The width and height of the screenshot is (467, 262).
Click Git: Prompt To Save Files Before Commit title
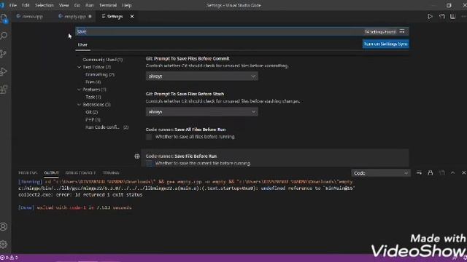(x=188, y=58)
